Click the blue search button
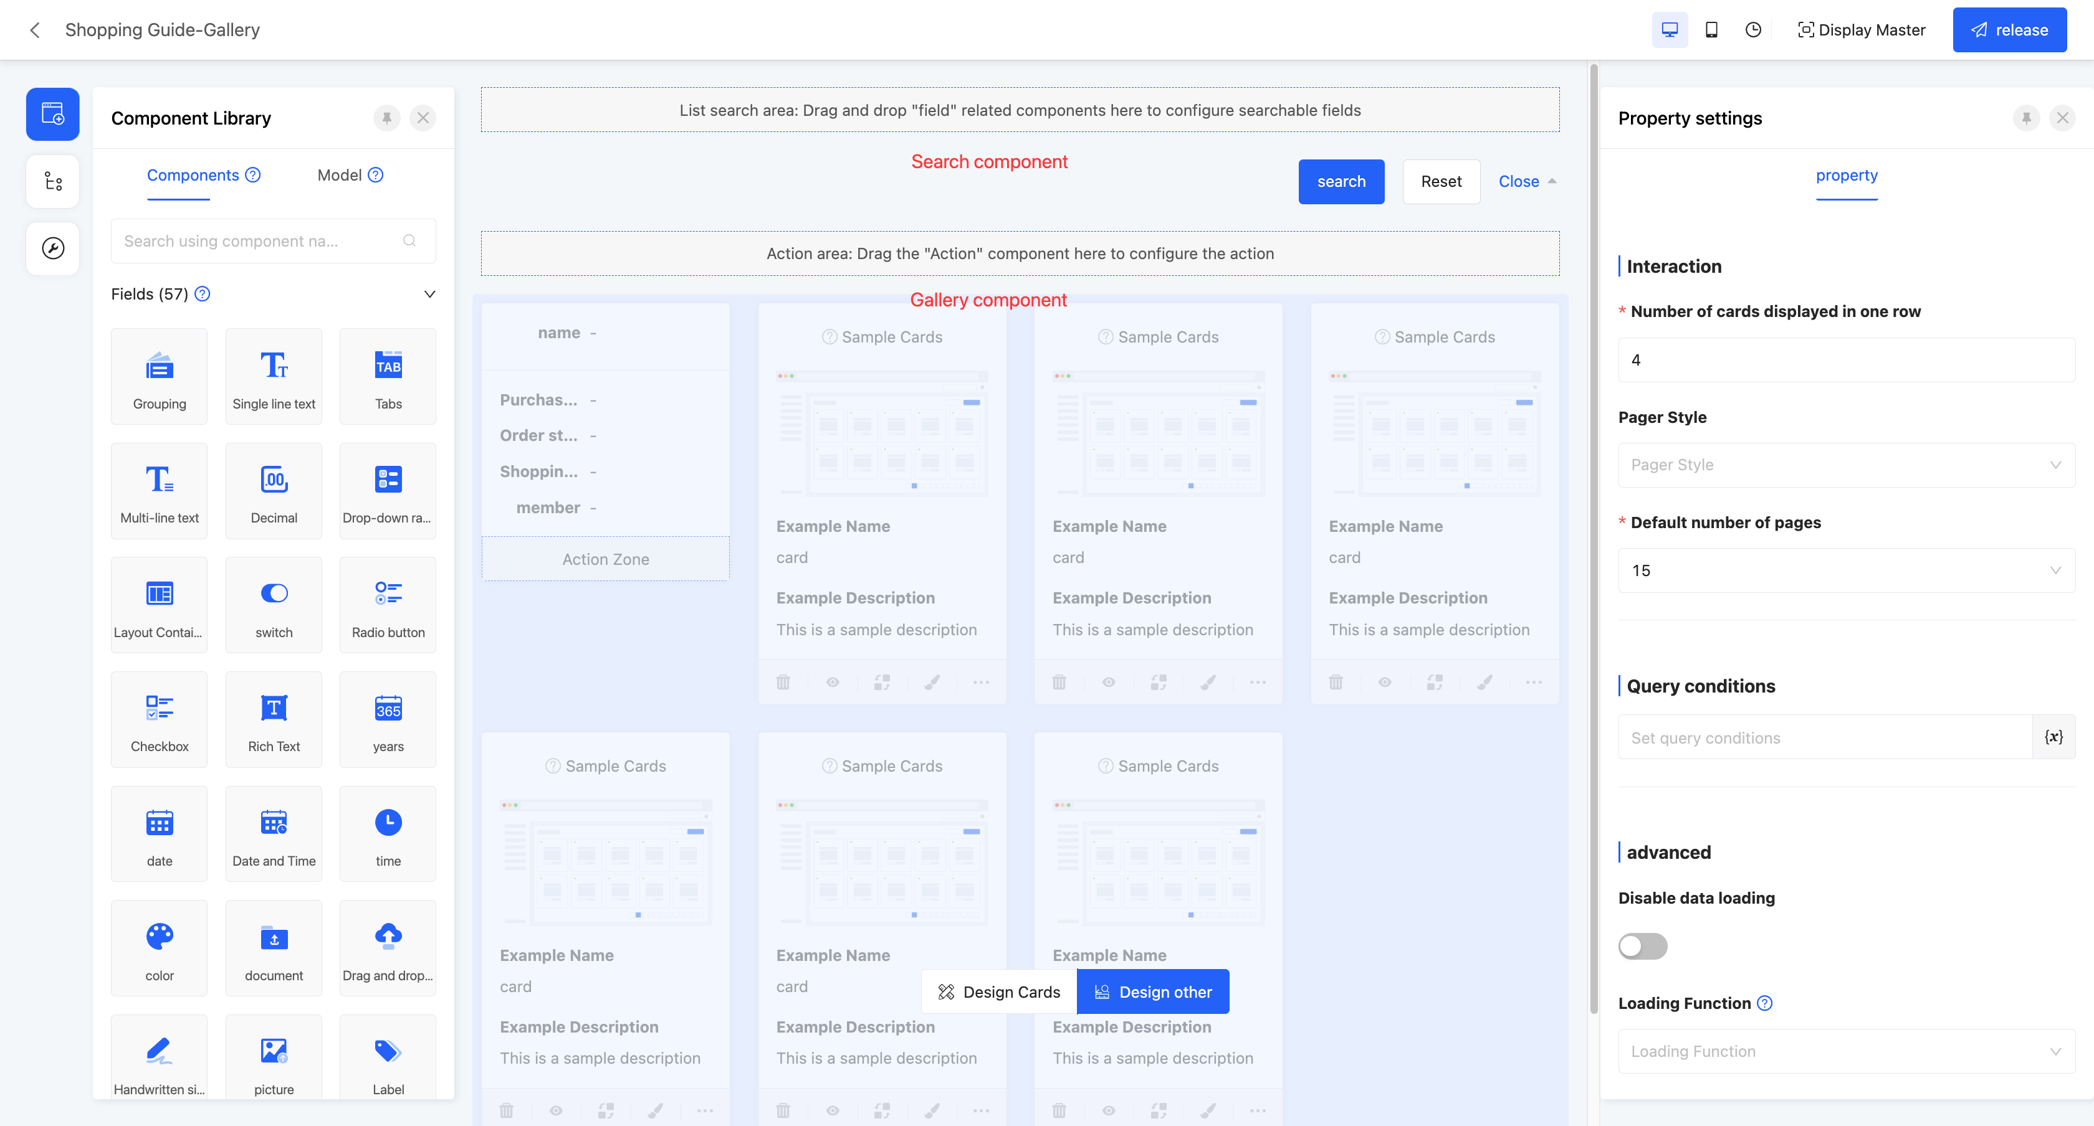This screenshot has height=1126, width=2094. [1341, 181]
